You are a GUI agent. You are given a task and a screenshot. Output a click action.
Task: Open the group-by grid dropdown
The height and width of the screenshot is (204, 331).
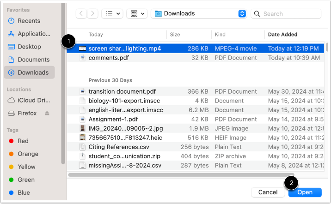[137, 14]
